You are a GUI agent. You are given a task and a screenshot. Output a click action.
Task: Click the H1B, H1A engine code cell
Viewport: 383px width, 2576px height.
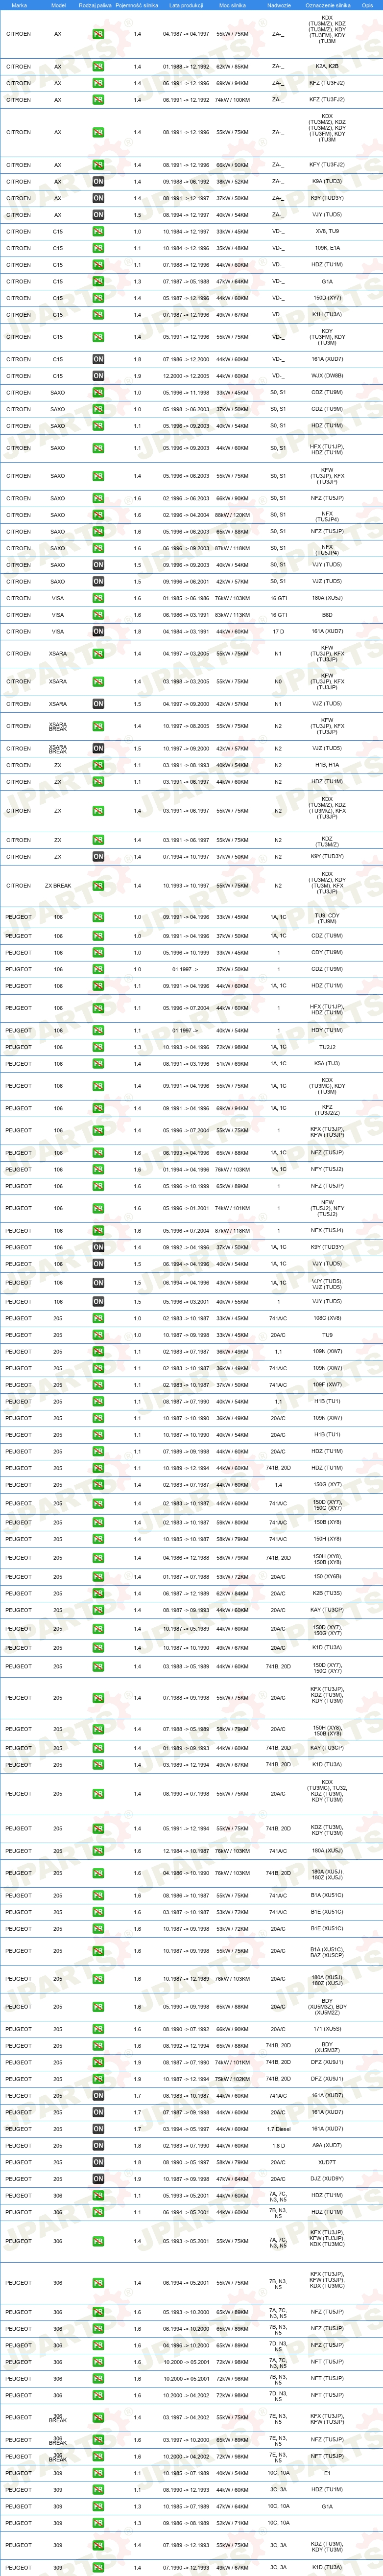[x=327, y=765]
